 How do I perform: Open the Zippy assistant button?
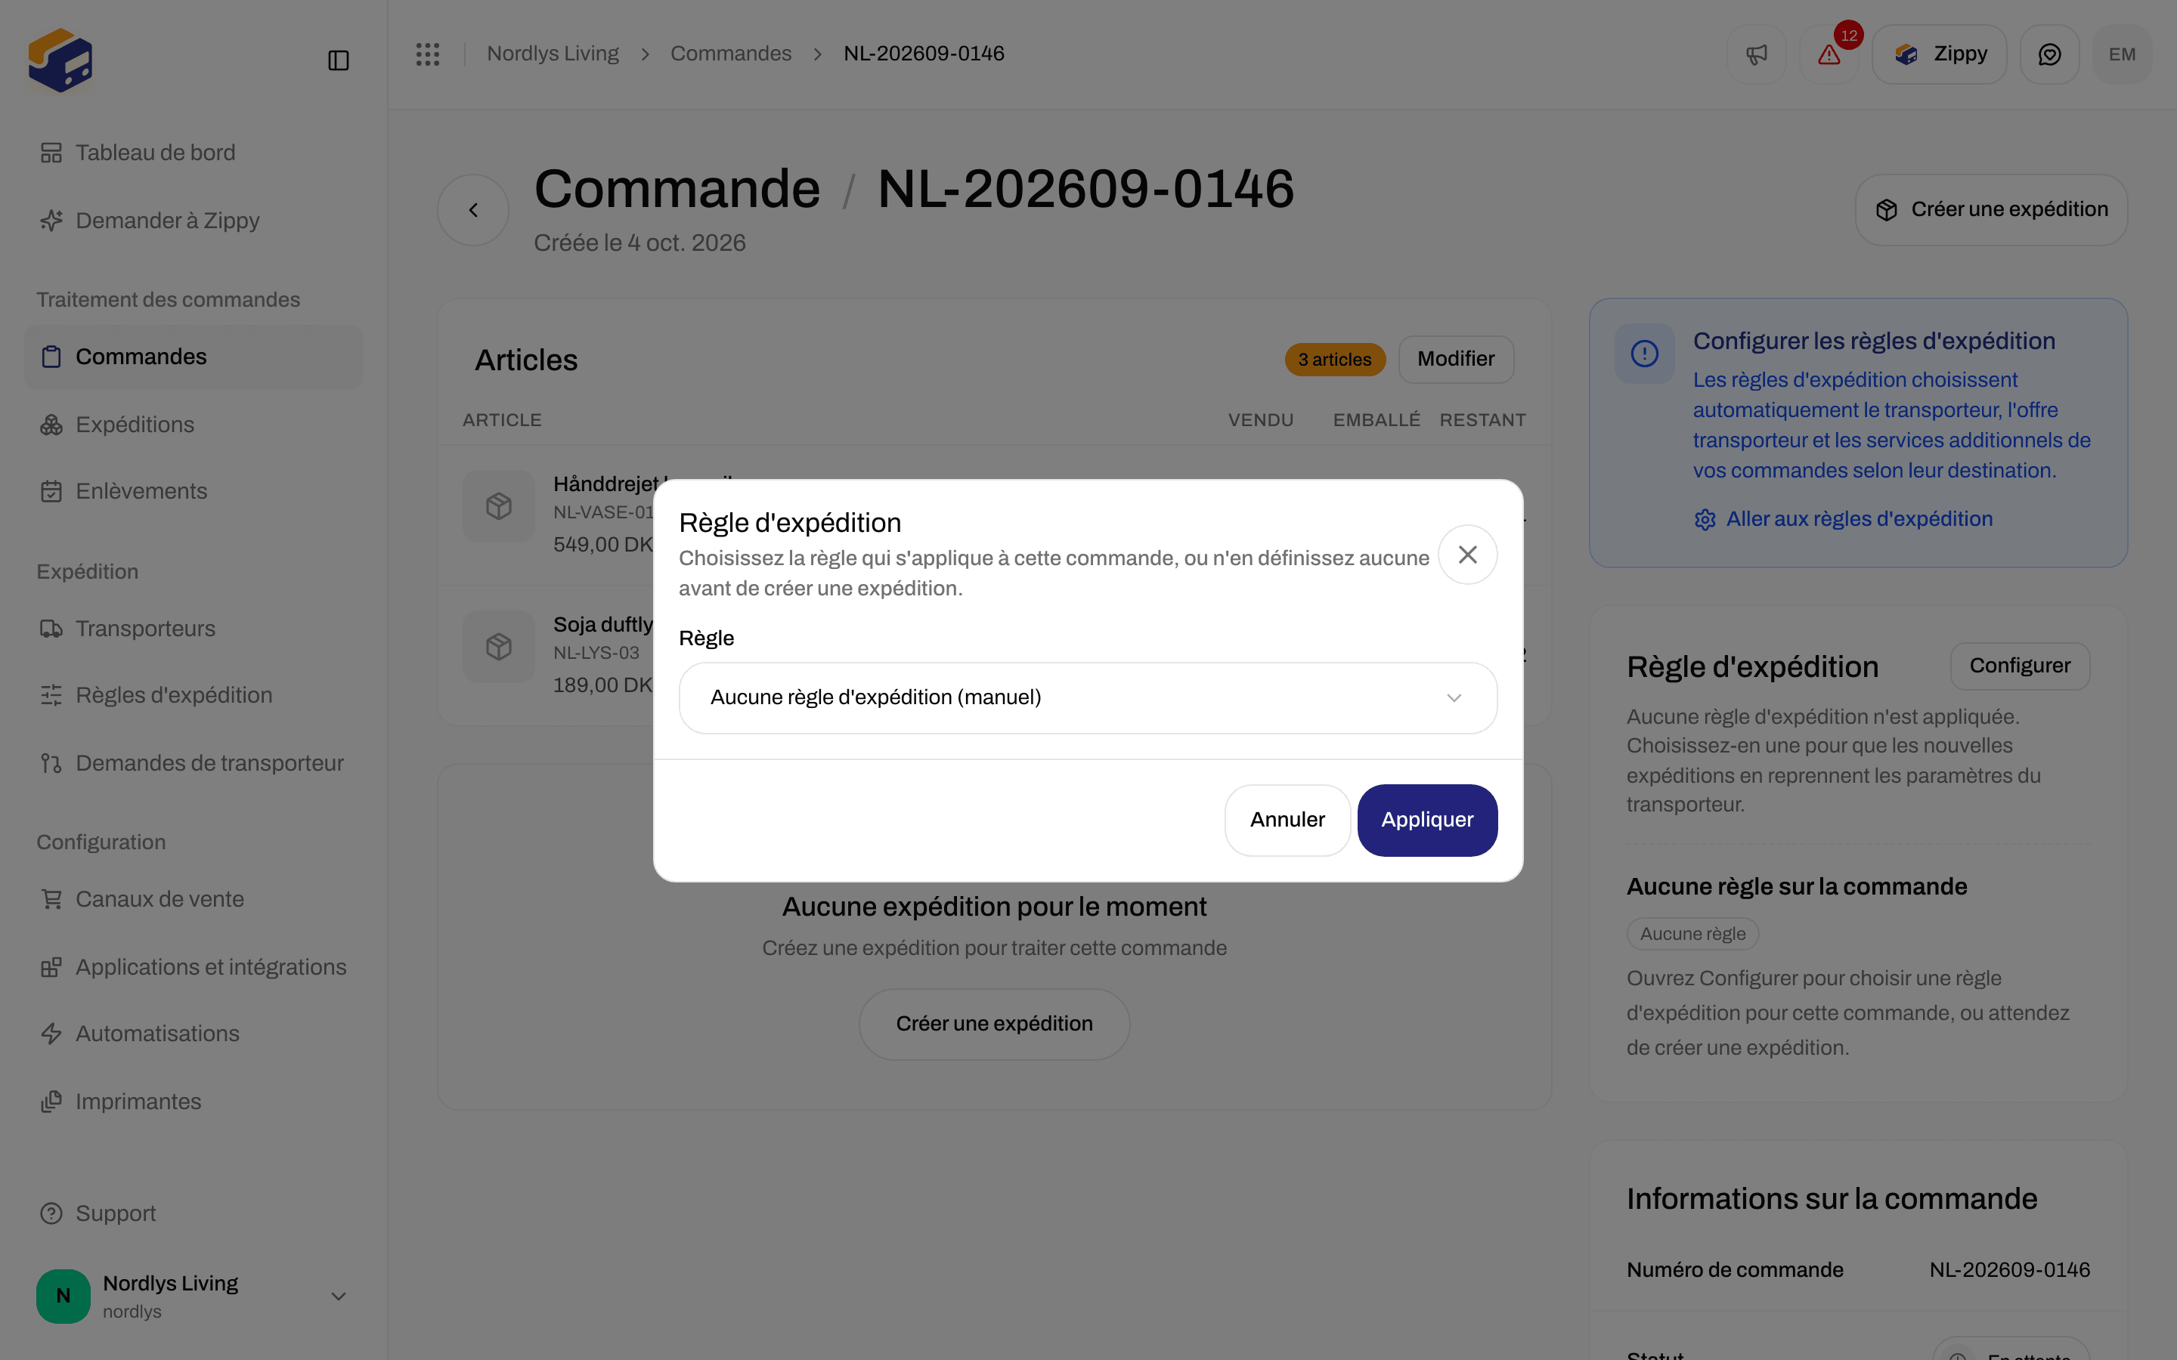tap(1939, 55)
